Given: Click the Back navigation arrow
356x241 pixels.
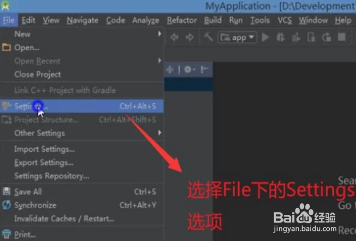Looking at the screenshot, I should [x=174, y=37].
